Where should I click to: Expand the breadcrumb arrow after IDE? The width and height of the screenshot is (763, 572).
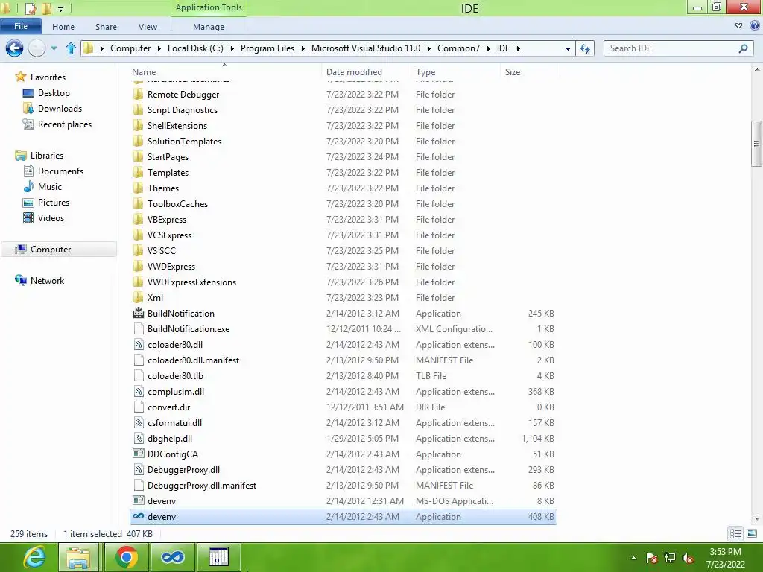tap(519, 48)
